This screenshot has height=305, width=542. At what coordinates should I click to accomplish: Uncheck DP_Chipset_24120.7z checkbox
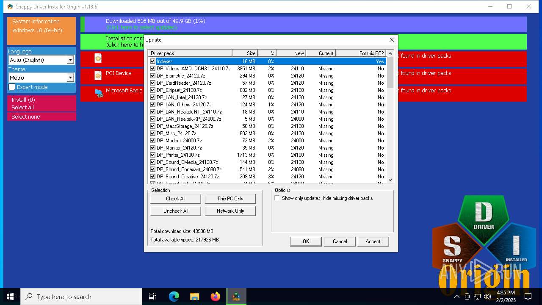tap(152, 90)
